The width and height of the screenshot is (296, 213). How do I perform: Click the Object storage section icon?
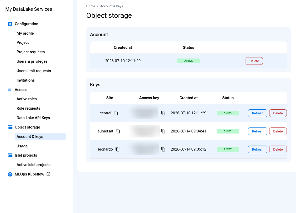10,127
